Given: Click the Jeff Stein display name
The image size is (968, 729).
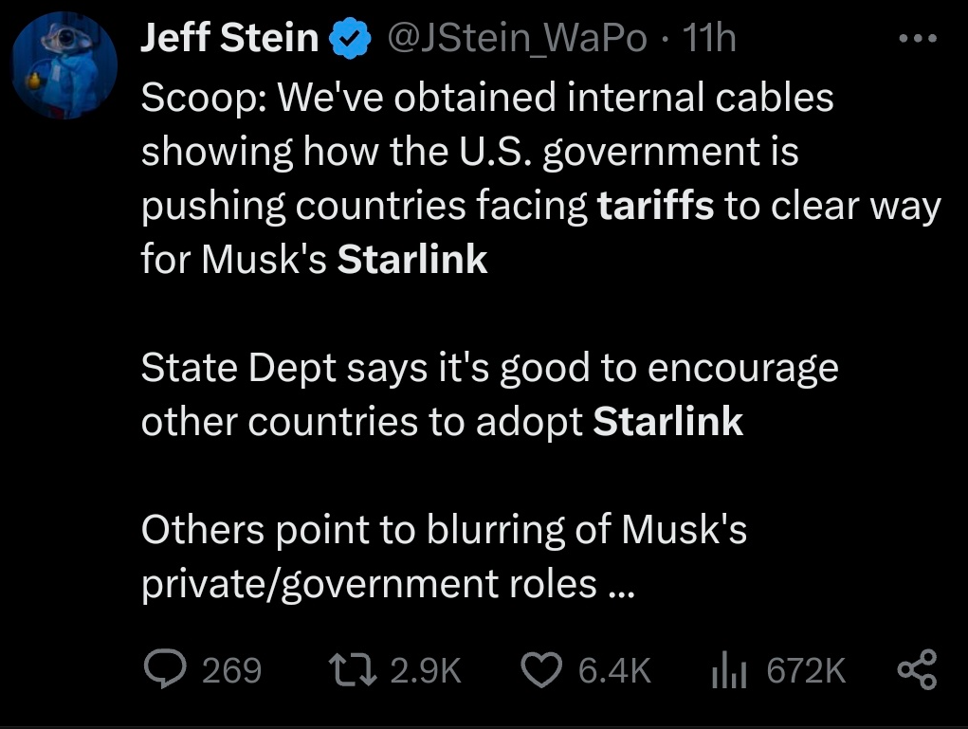Looking at the screenshot, I should (229, 38).
